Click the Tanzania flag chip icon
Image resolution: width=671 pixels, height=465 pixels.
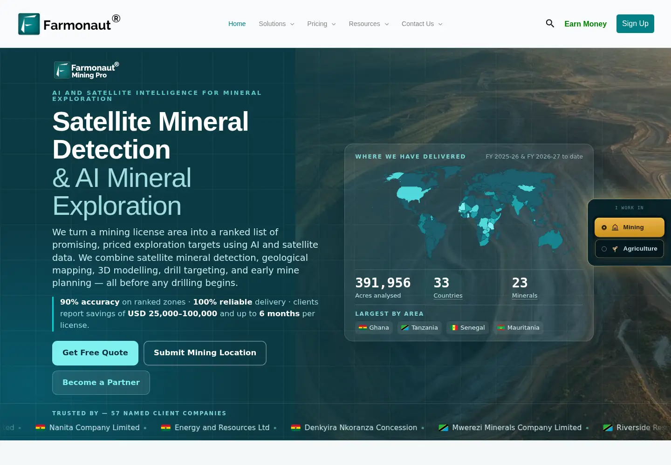coord(405,327)
